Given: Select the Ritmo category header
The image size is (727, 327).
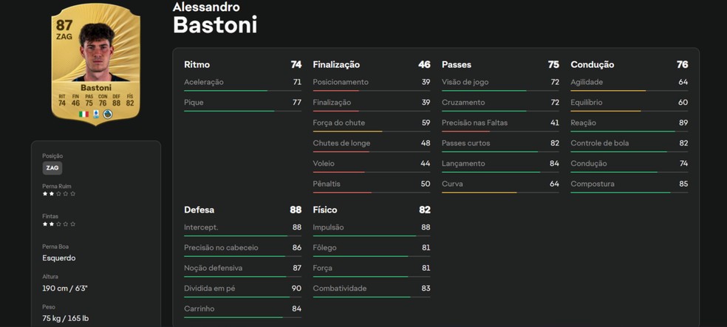Looking at the screenshot, I should click(197, 65).
